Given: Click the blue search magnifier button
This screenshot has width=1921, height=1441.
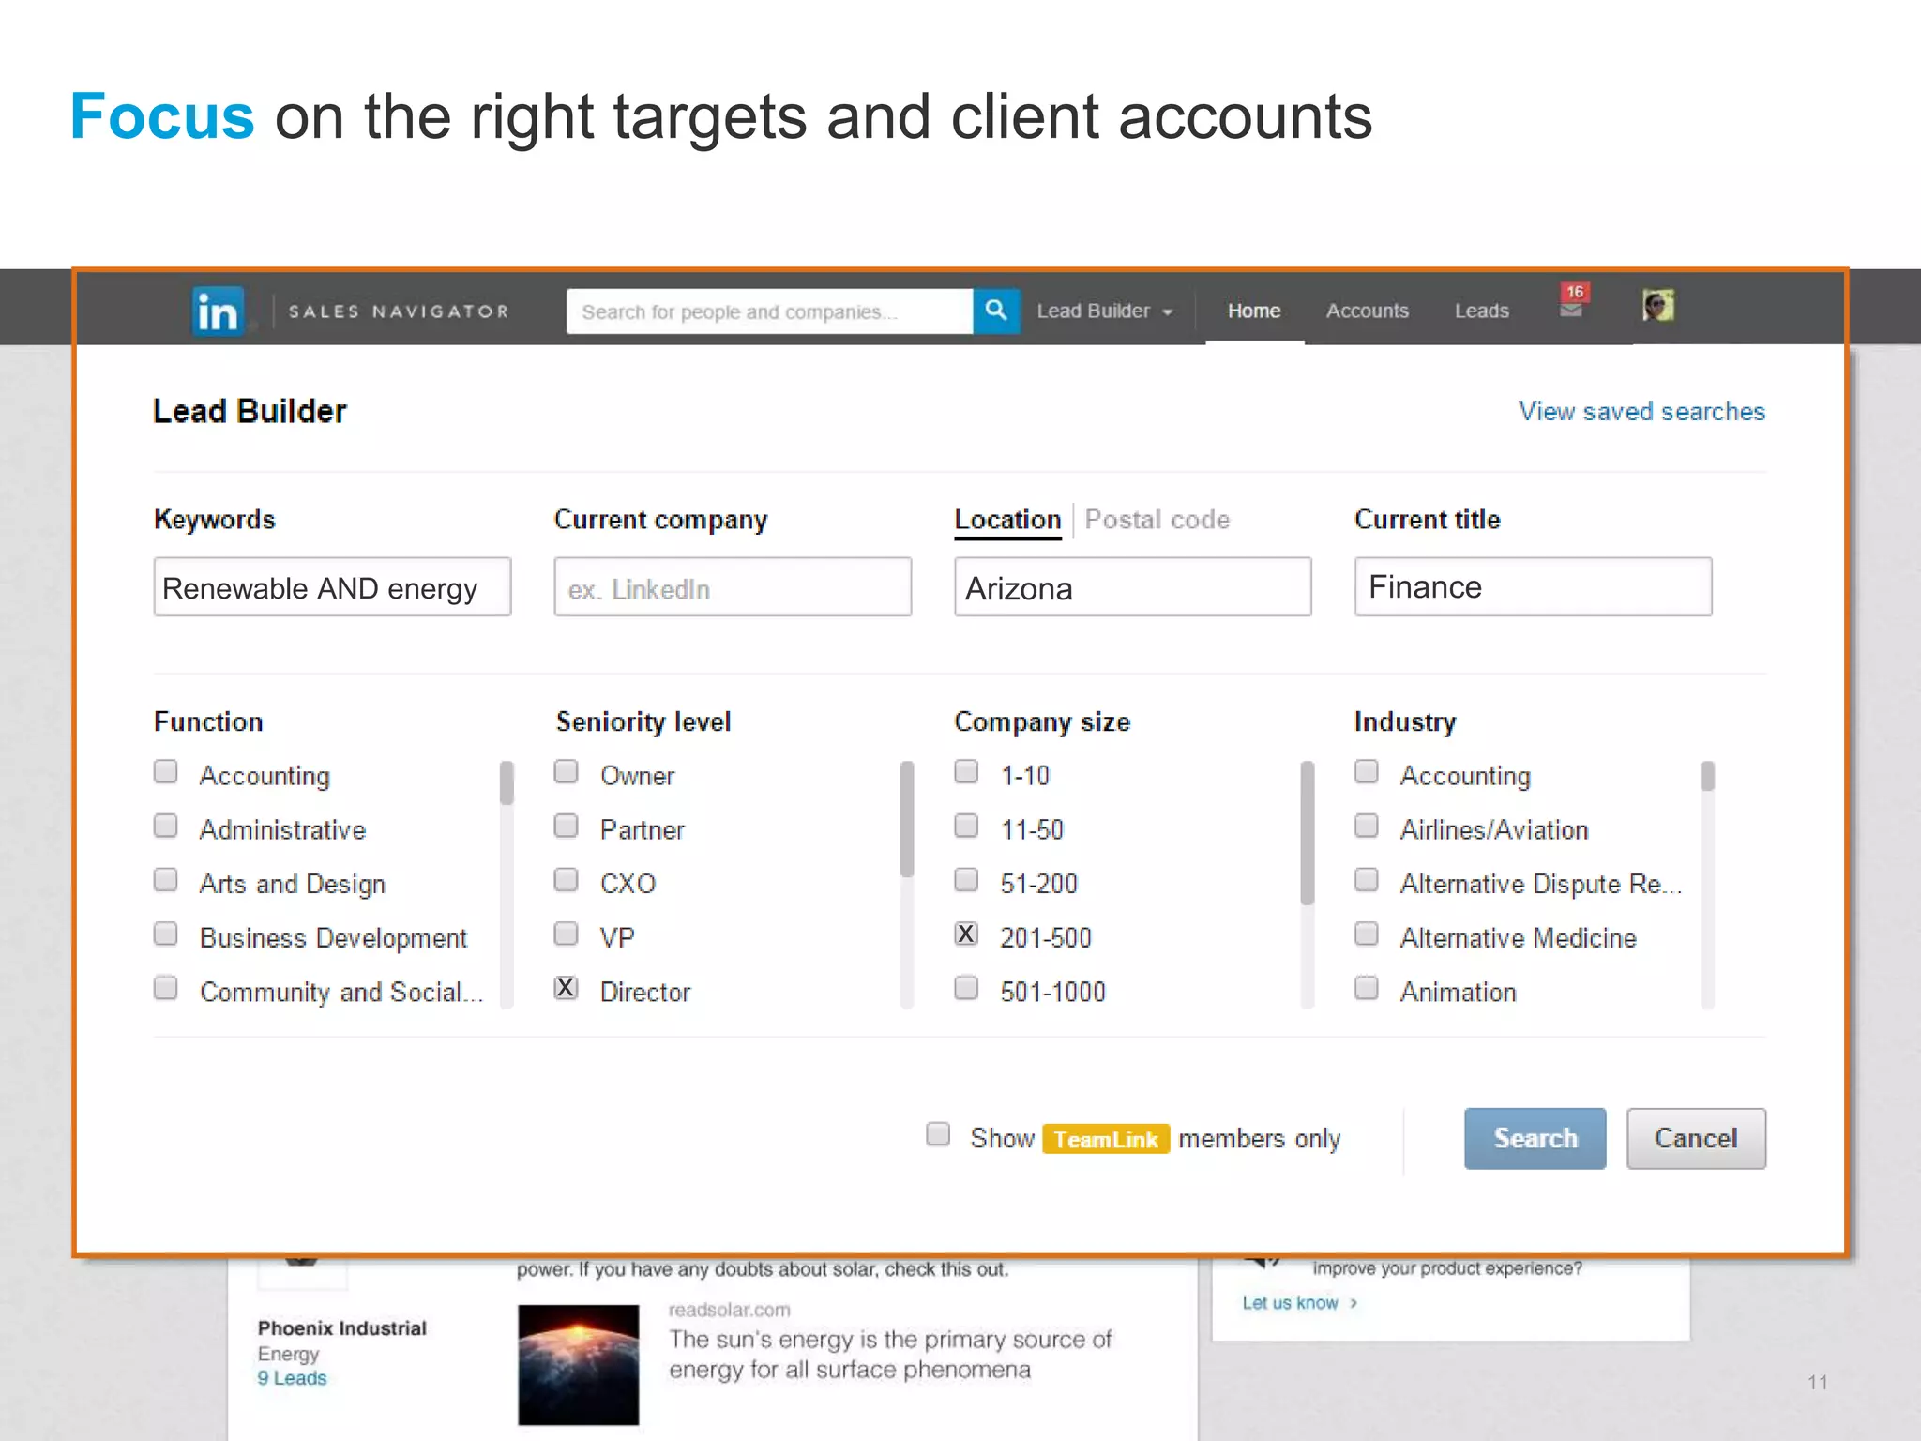Looking at the screenshot, I should [x=996, y=311].
